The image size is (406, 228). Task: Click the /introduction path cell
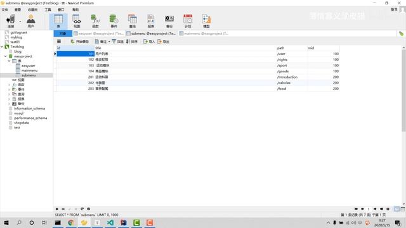pos(292,77)
